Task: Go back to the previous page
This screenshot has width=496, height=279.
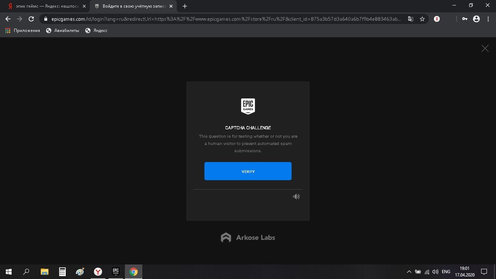Action: point(8,19)
